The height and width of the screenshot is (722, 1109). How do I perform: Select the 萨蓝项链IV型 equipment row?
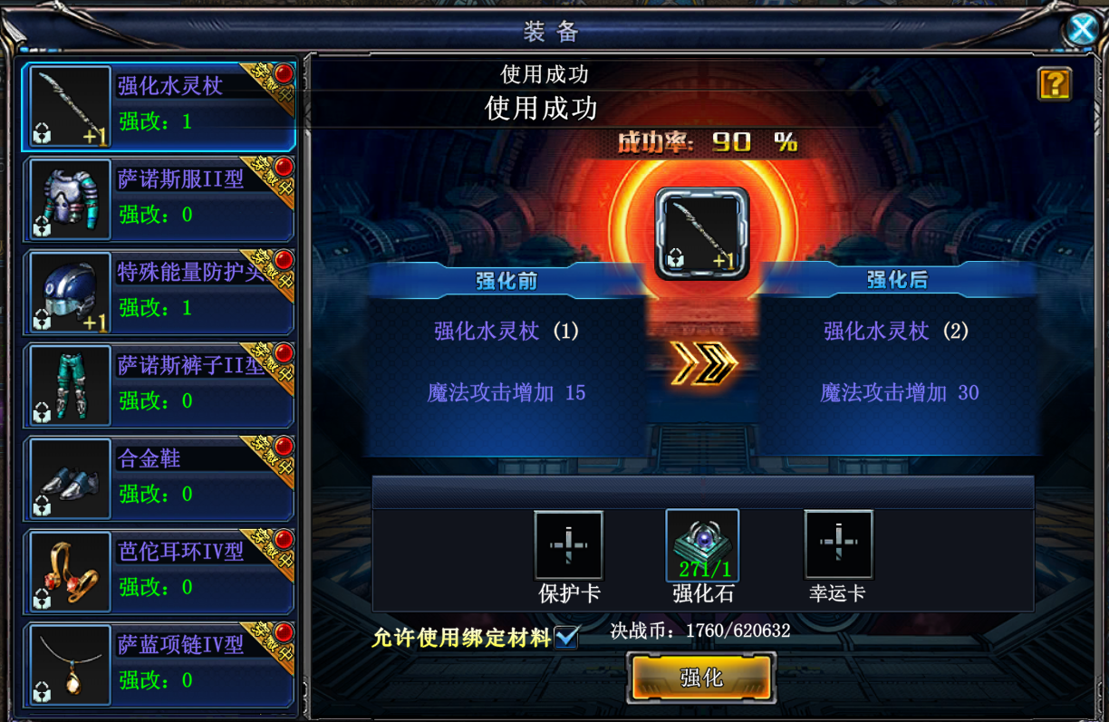coord(159,666)
